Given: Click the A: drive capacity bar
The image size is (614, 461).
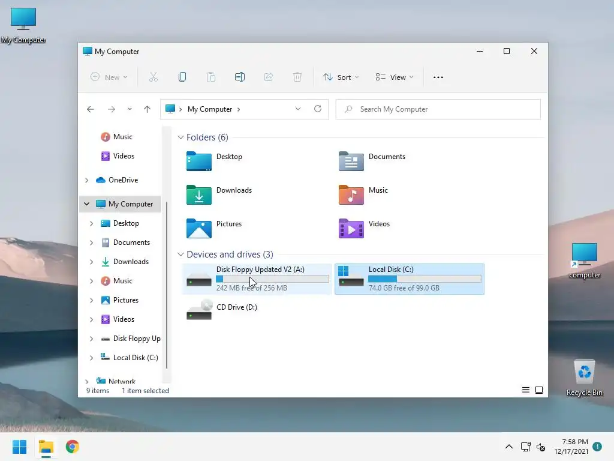Looking at the screenshot, I should (x=273, y=279).
